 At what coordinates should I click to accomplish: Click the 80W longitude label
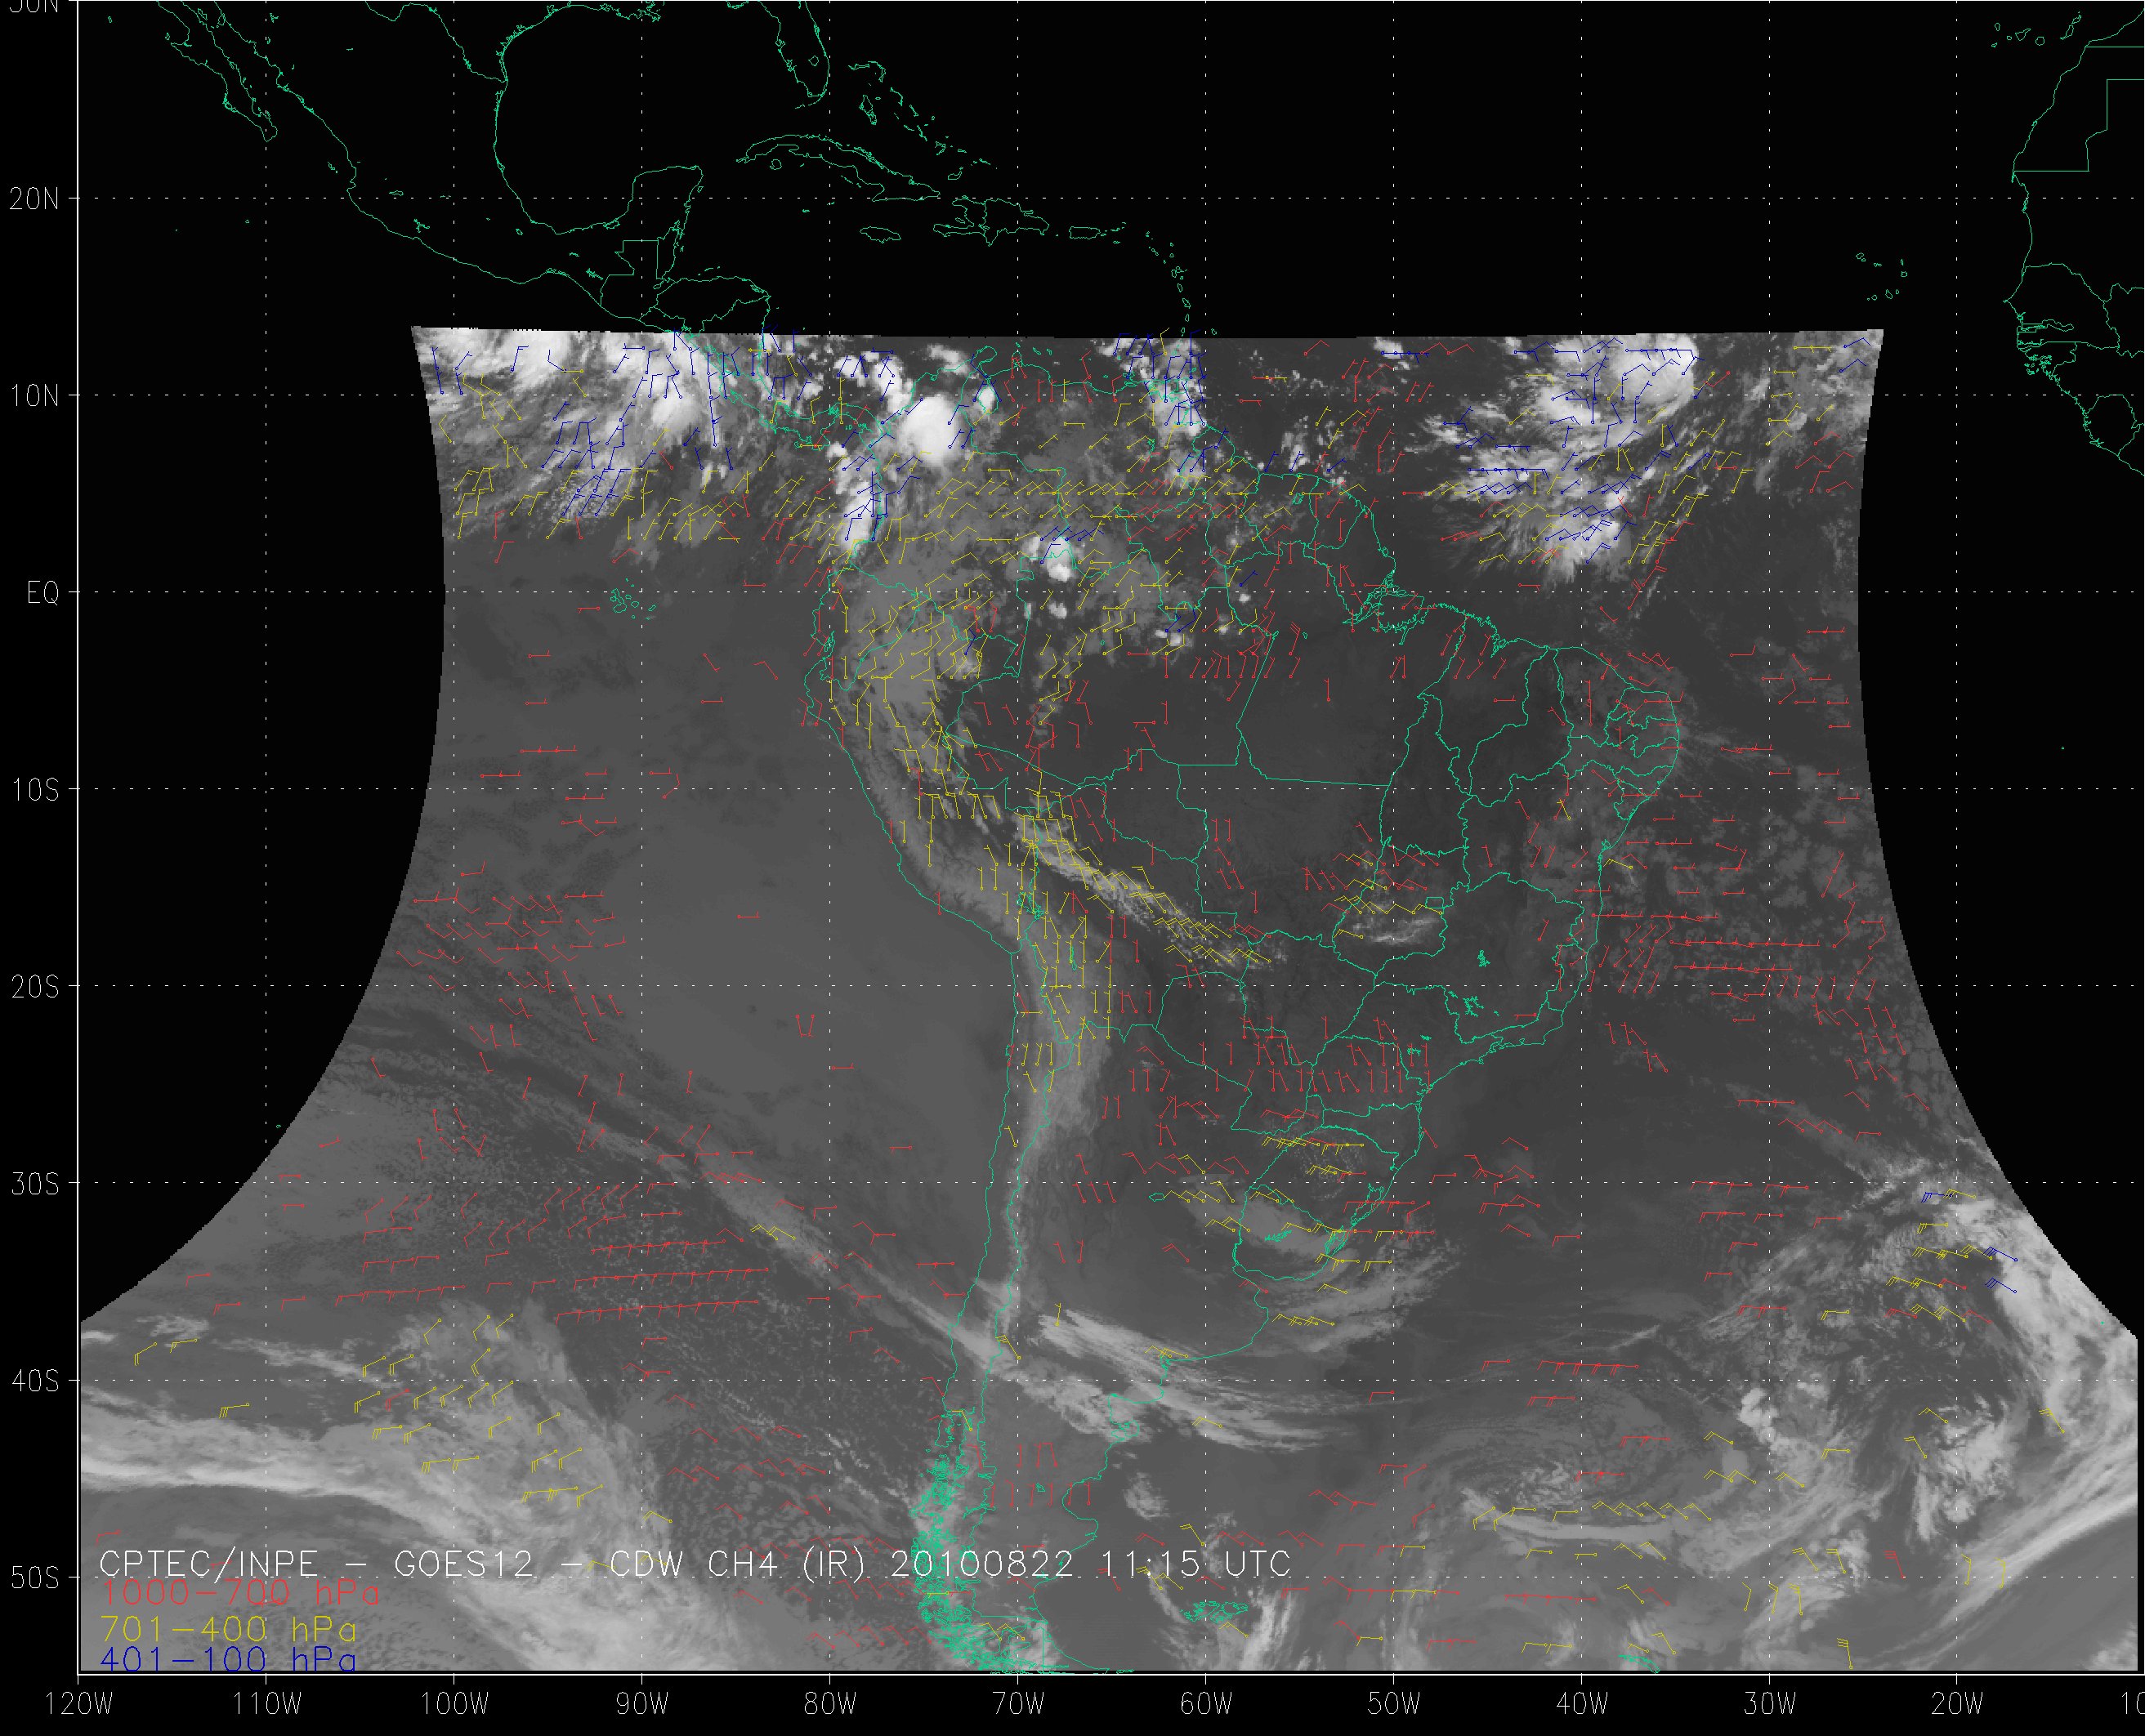(829, 1705)
